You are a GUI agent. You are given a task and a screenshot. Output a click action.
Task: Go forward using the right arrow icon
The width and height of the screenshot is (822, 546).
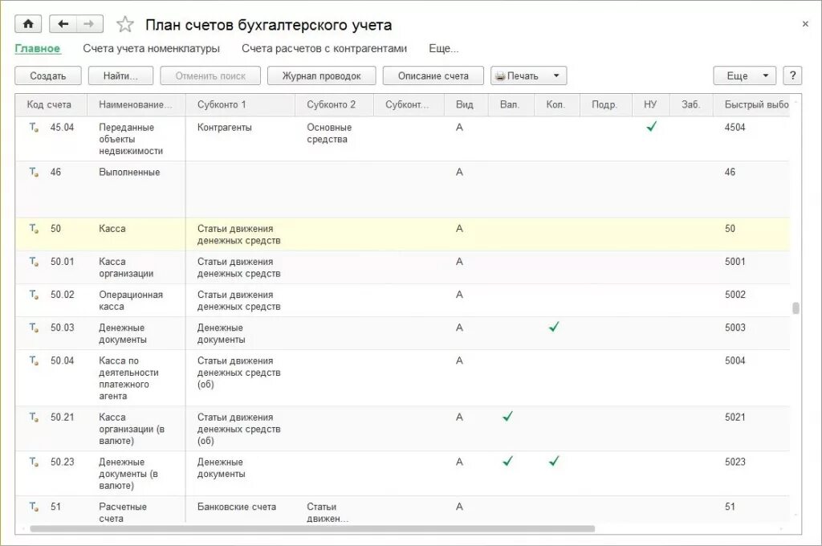click(x=88, y=24)
